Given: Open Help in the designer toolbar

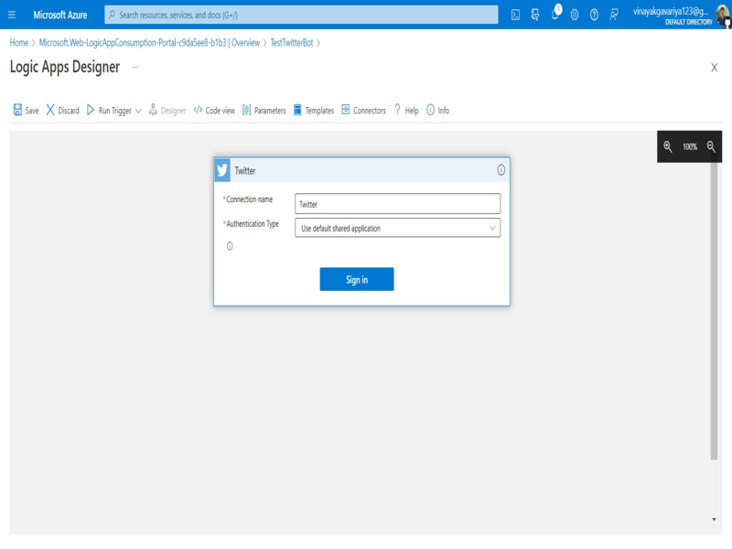Looking at the screenshot, I should (x=406, y=110).
